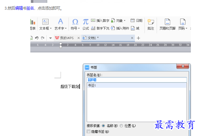Viewport: 198px width, 136px height.
Task: Add a 批注 comment
Action: (x=151, y=24)
